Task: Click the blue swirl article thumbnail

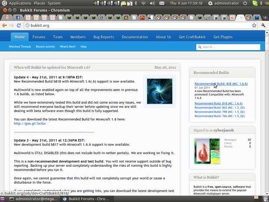Action: 160,91
